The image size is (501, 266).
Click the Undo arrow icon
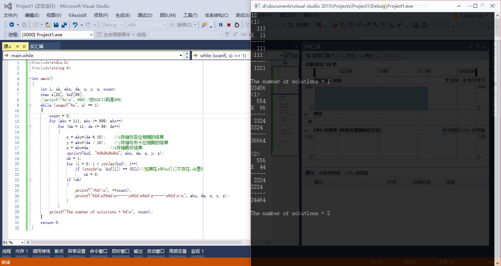[75, 25]
